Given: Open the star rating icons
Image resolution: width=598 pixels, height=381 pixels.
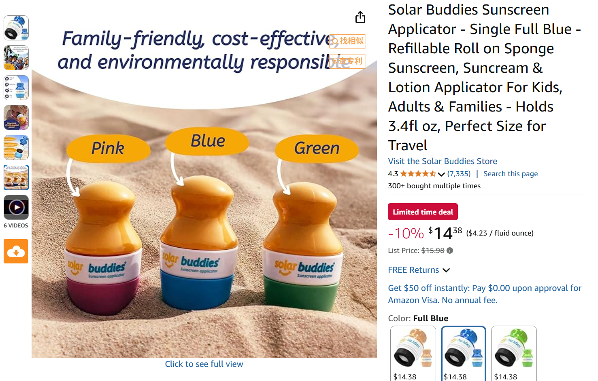Looking at the screenshot, I should (418, 174).
